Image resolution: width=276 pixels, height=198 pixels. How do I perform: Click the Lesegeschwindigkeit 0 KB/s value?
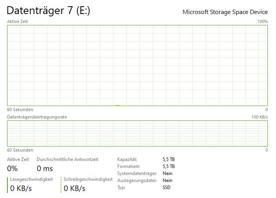[21, 189]
